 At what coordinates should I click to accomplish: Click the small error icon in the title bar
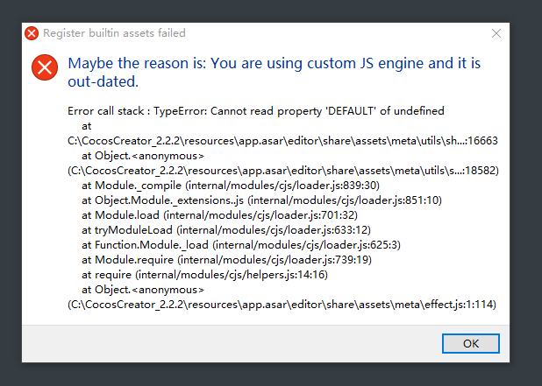(x=32, y=33)
